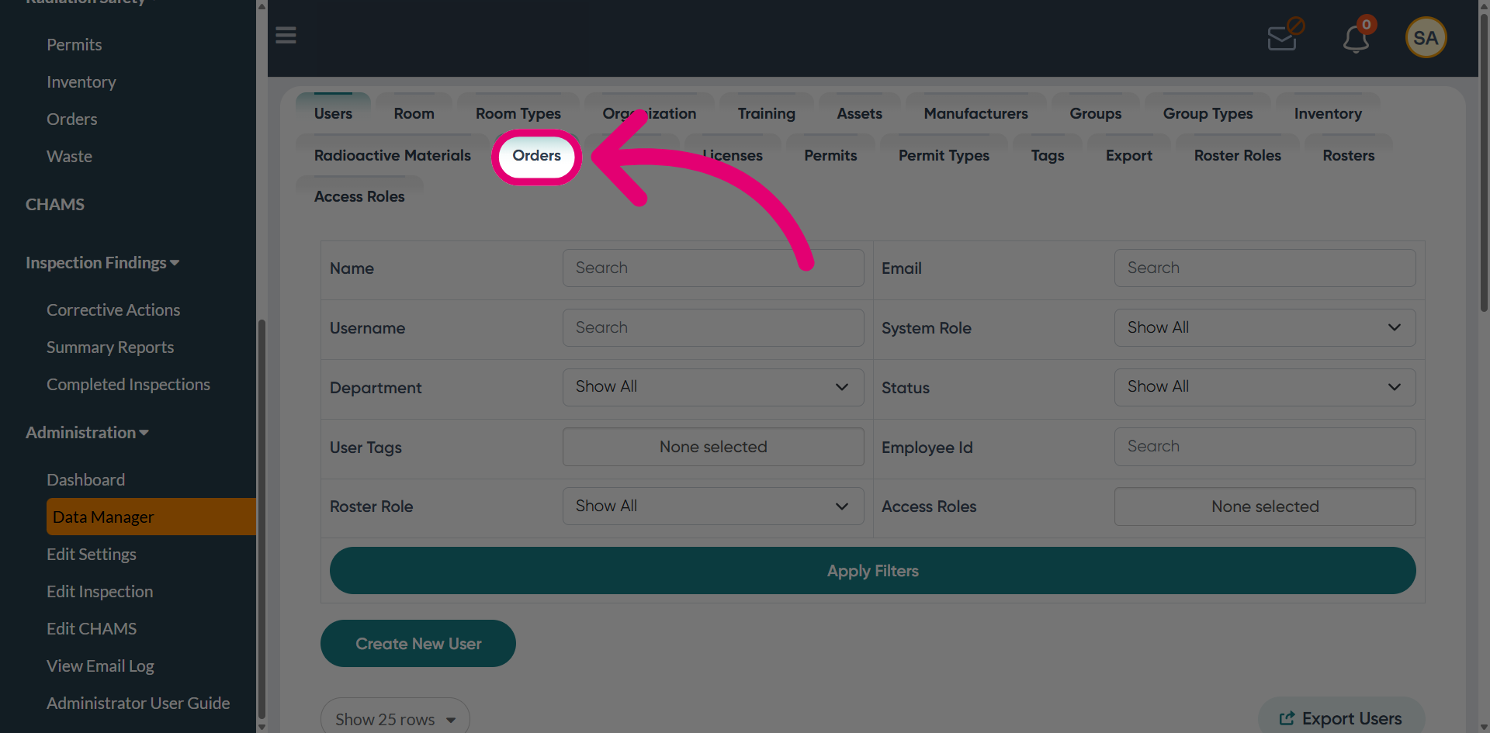Focus the Employee Id search field
The height and width of the screenshot is (733, 1490).
click(x=1265, y=447)
